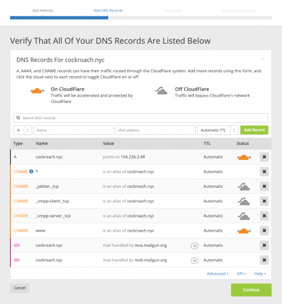
Task: Delete the _jabber._tcp CNAME record
Action: click(x=264, y=186)
